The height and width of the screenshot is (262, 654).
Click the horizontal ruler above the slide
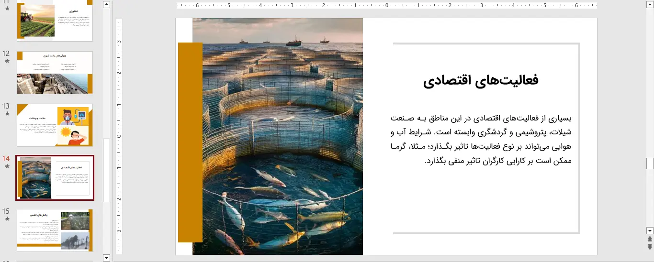click(387, 6)
